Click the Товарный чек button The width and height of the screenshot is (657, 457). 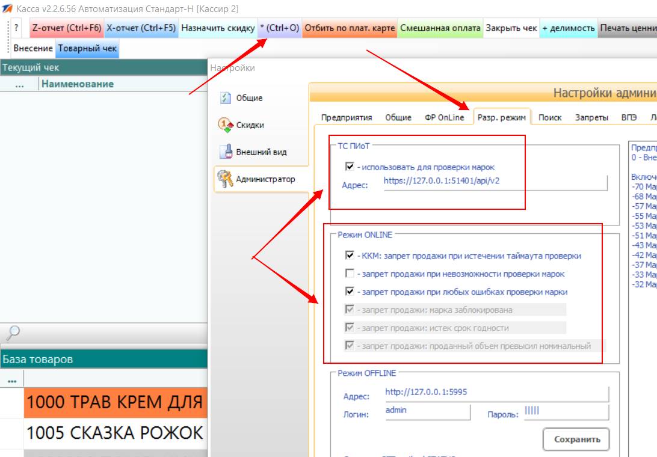[x=87, y=49]
